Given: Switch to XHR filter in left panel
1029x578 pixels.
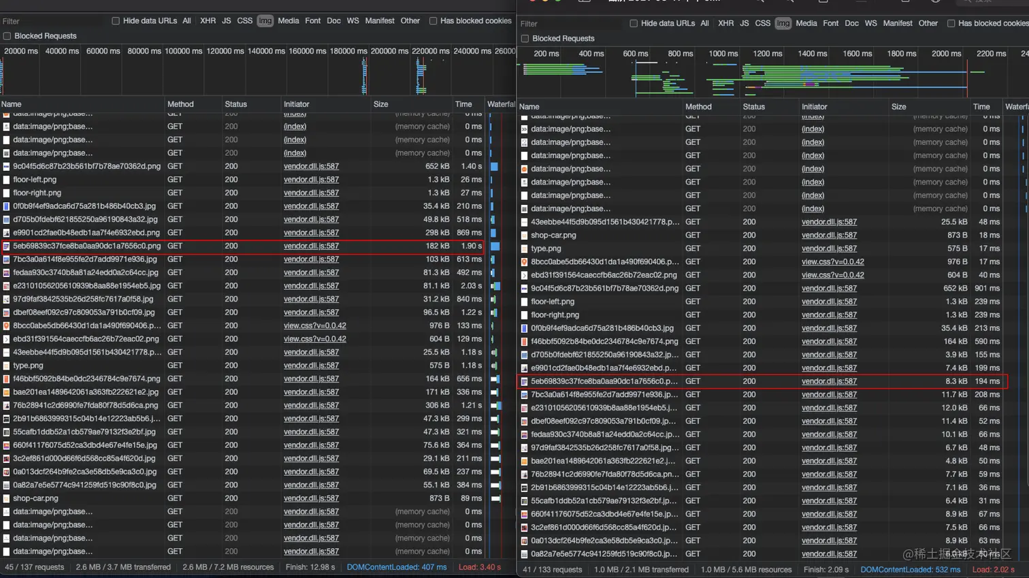Looking at the screenshot, I should pyautogui.click(x=208, y=21).
